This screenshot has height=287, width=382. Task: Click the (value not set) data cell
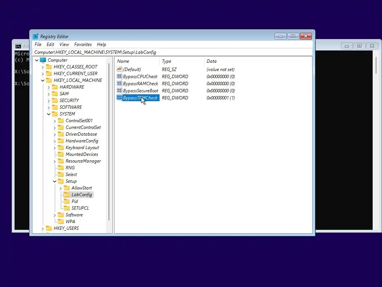220,69
